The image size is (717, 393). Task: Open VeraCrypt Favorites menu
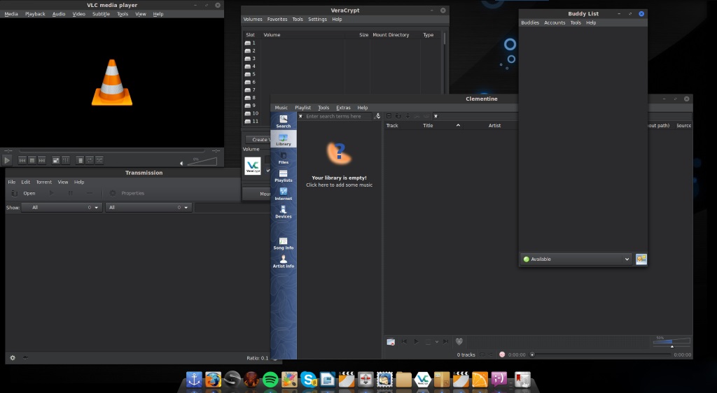277,19
